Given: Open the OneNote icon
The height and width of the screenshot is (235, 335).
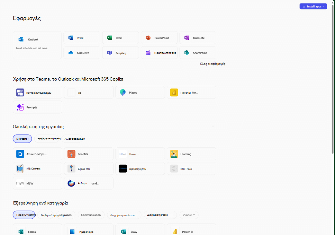Looking at the screenshot, I should (187, 38).
